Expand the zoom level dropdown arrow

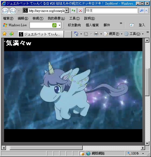point(143,153)
